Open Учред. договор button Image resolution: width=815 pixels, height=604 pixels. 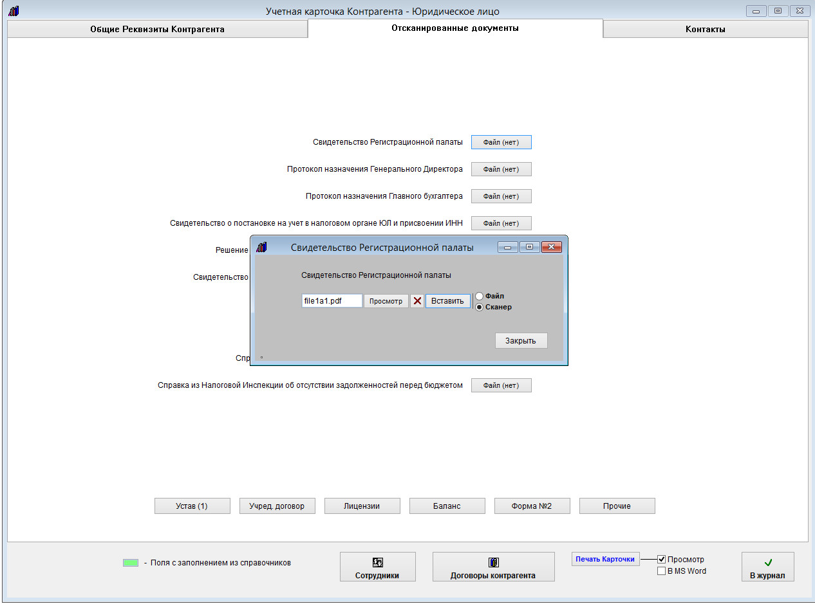point(277,506)
